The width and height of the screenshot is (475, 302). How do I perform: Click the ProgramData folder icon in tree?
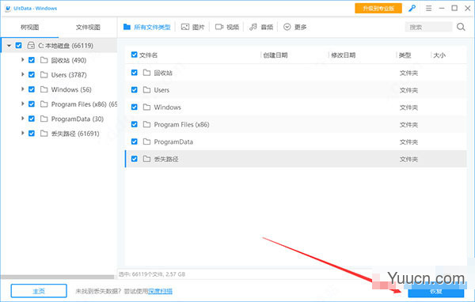tap(44, 119)
